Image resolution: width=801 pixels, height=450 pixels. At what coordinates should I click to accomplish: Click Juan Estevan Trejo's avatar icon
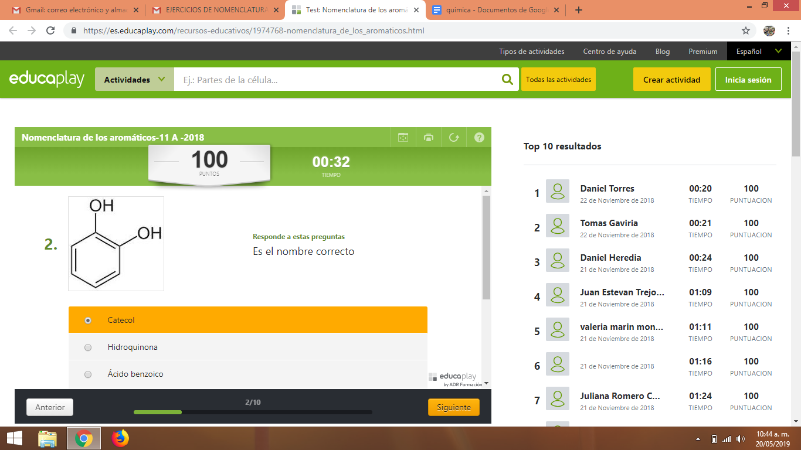point(557,295)
